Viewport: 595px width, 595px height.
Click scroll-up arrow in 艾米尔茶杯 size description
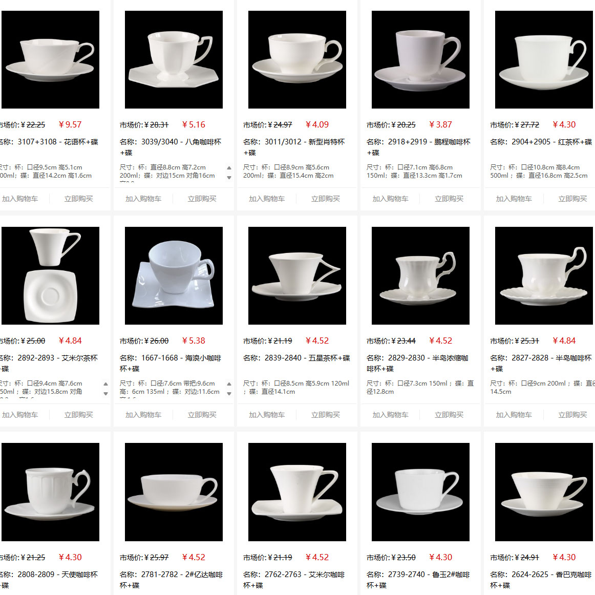[106, 384]
